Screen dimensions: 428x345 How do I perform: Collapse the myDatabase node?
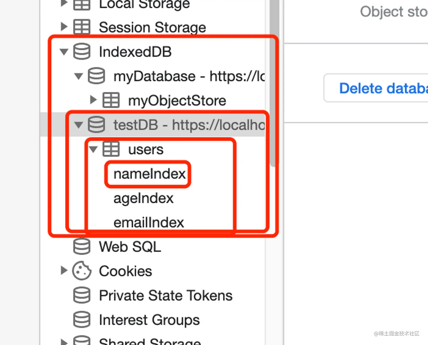78,76
